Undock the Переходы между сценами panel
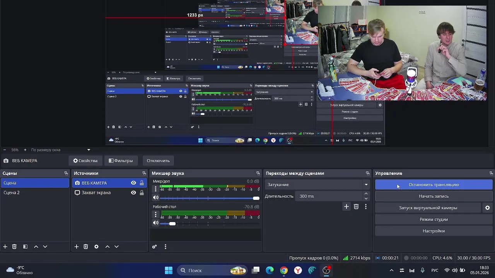 pyautogui.click(x=368, y=173)
